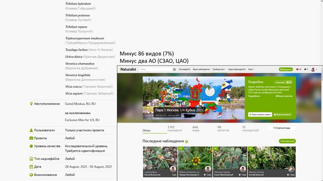323x181 pixels.
Task: Click the Уровень качества badge icon
Action: 31,146
